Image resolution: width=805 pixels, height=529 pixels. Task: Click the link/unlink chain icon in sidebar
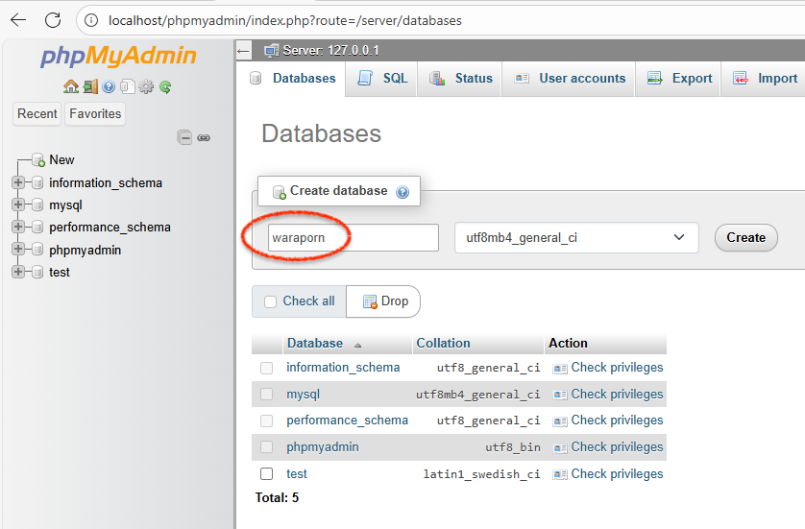[x=204, y=137]
